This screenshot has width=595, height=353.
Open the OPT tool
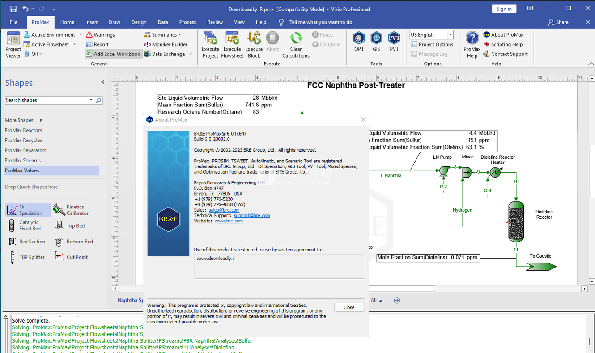click(x=359, y=42)
